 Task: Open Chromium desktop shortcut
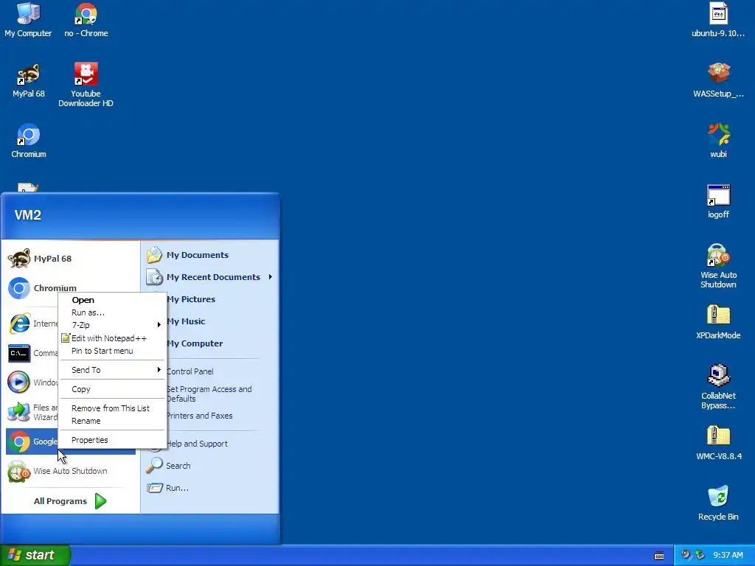29,141
